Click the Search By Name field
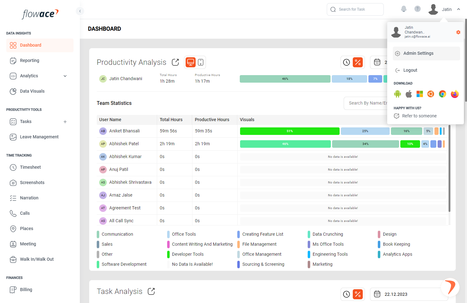The image size is (467, 303). 366,103
